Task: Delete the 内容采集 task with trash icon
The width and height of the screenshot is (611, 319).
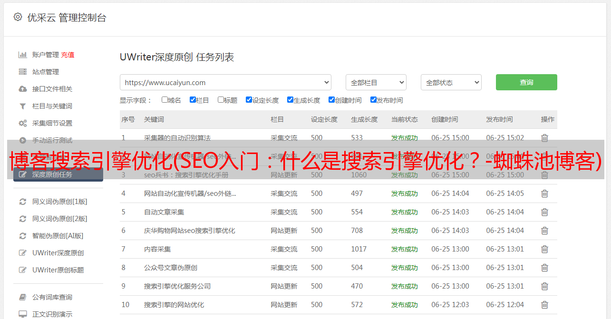Action: tap(544, 249)
